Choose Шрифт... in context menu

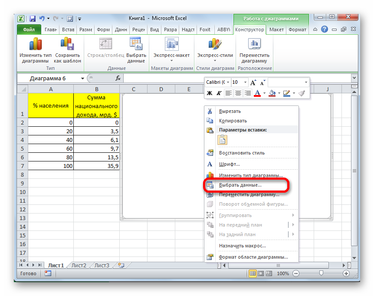point(251,164)
